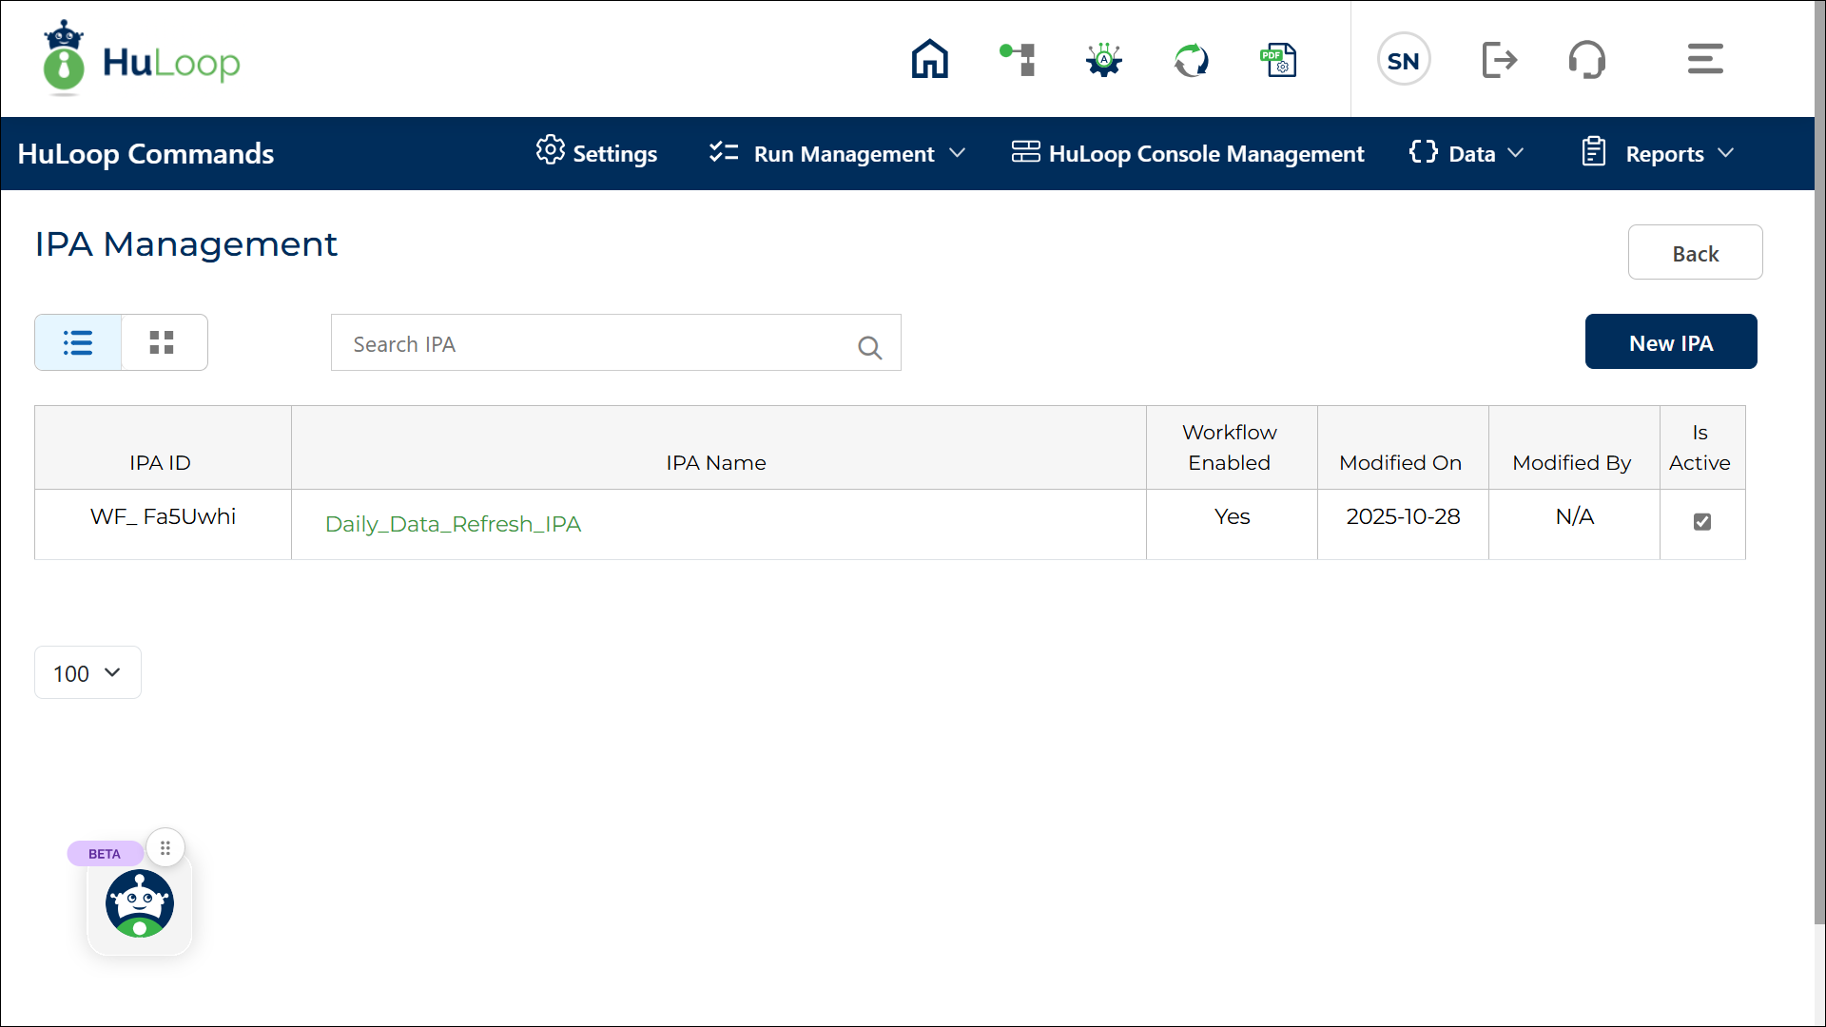
Task: Click the circular refresh arrows icon
Action: click(x=1191, y=60)
